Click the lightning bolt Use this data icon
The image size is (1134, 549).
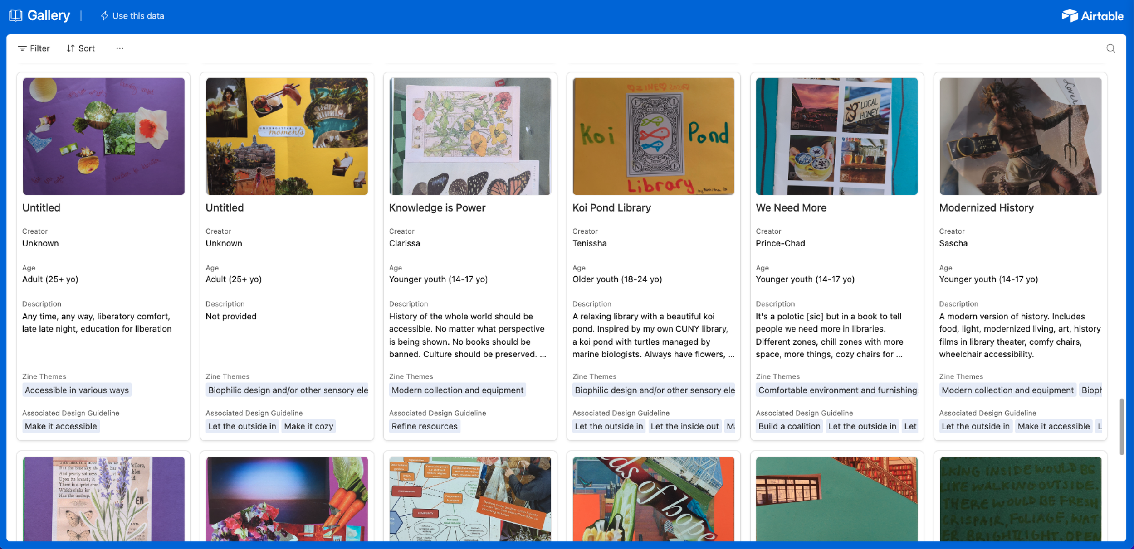[x=104, y=16]
